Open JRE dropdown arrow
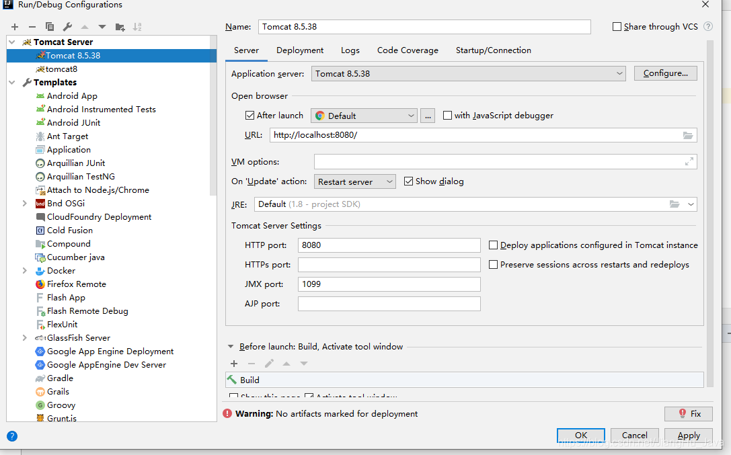 691,204
